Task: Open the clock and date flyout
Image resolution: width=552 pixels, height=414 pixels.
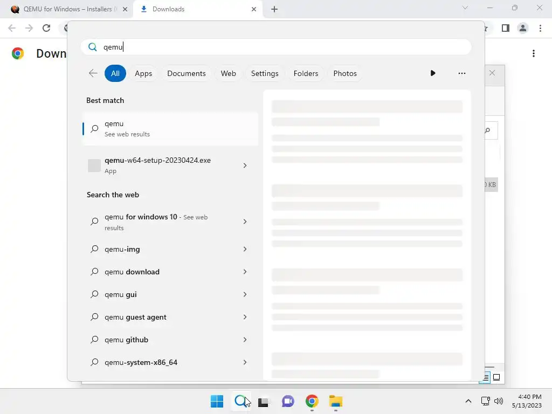Action: pyautogui.click(x=527, y=401)
